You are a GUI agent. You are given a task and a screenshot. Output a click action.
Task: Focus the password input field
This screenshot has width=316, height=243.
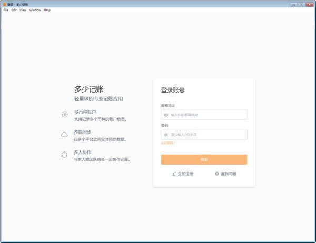tap(206, 135)
